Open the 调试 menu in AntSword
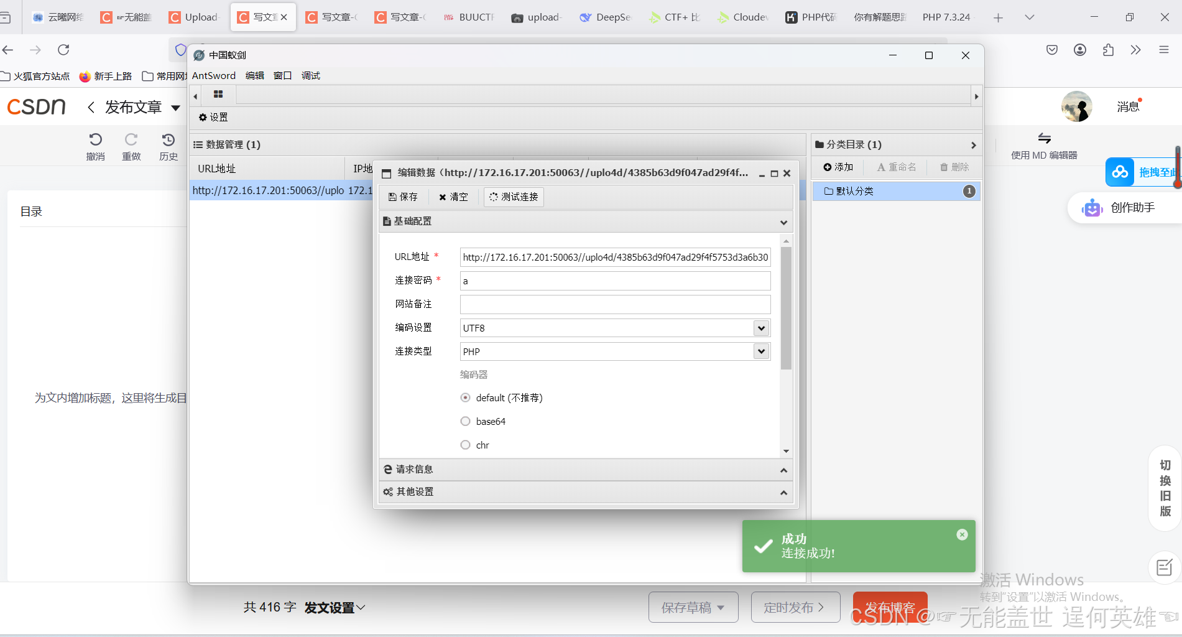This screenshot has height=637, width=1182. pos(310,75)
